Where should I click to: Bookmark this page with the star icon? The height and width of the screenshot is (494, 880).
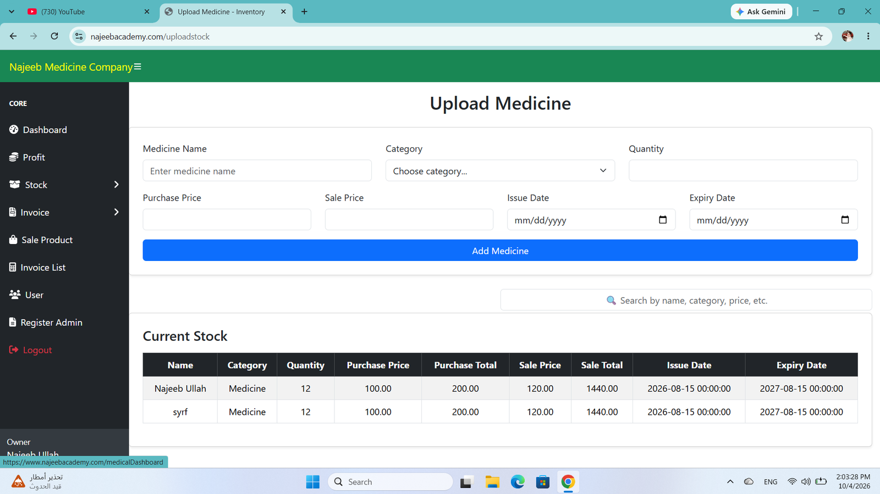pyautogui.click(x=818, y=36)
